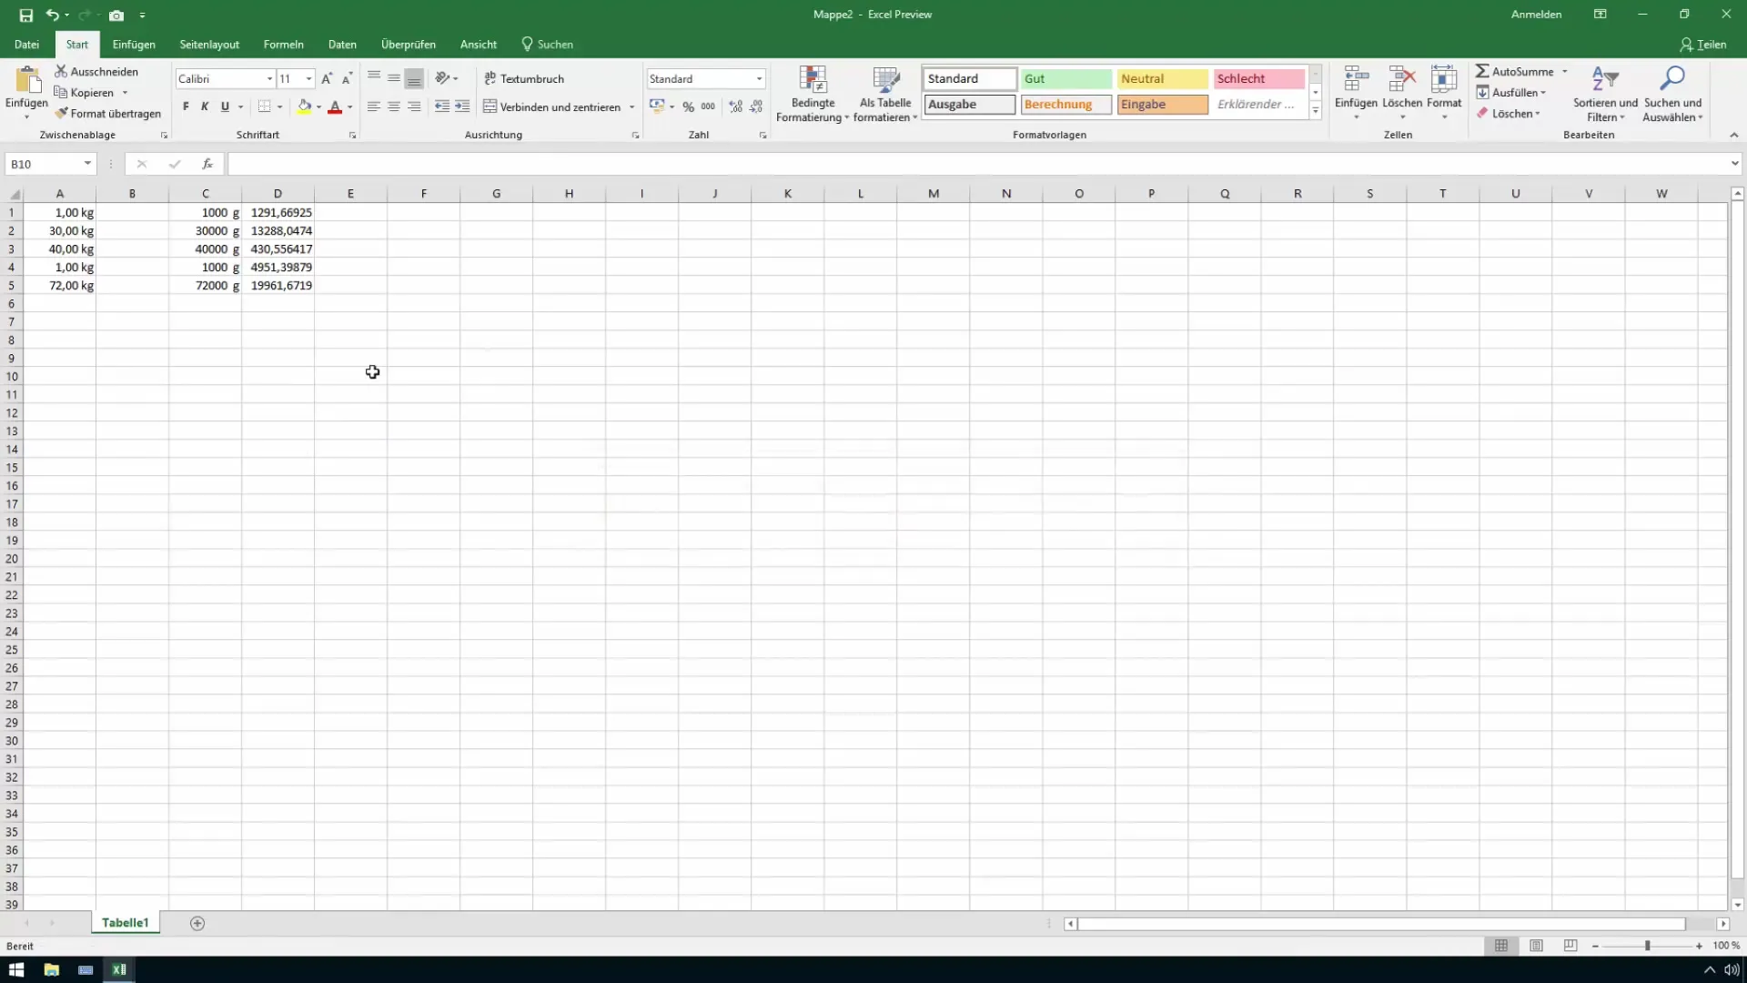Increase the cell indent
Screen dimensions: 1747x983
pyautogui.click(x=462, y=106)
